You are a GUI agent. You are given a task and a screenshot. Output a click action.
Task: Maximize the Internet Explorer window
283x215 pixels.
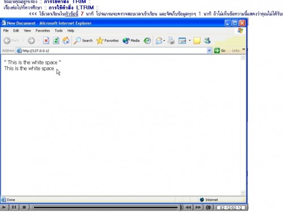pos(235,23)
